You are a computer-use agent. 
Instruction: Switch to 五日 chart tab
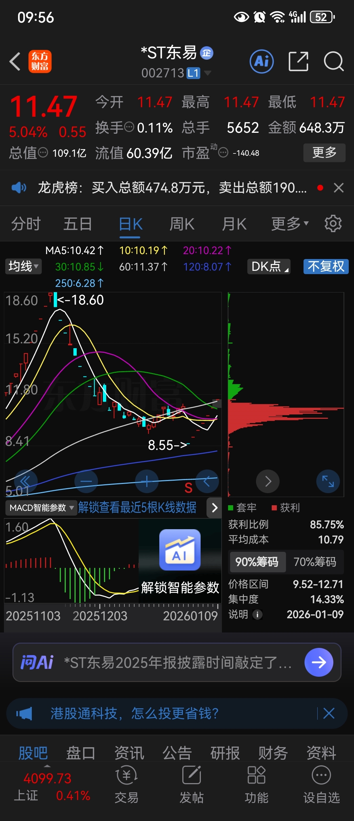tap(78, 224)
